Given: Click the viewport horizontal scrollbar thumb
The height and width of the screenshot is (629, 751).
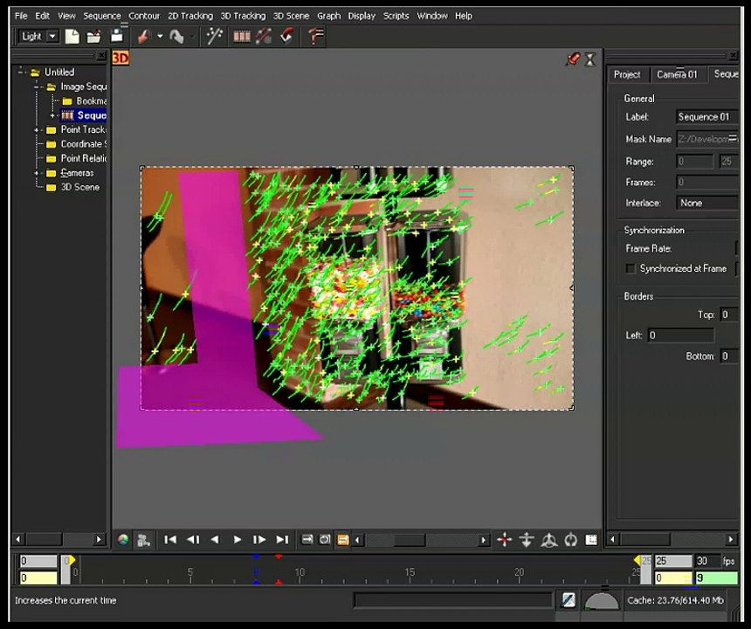Looking at the screenshot, I should point(410,541).
